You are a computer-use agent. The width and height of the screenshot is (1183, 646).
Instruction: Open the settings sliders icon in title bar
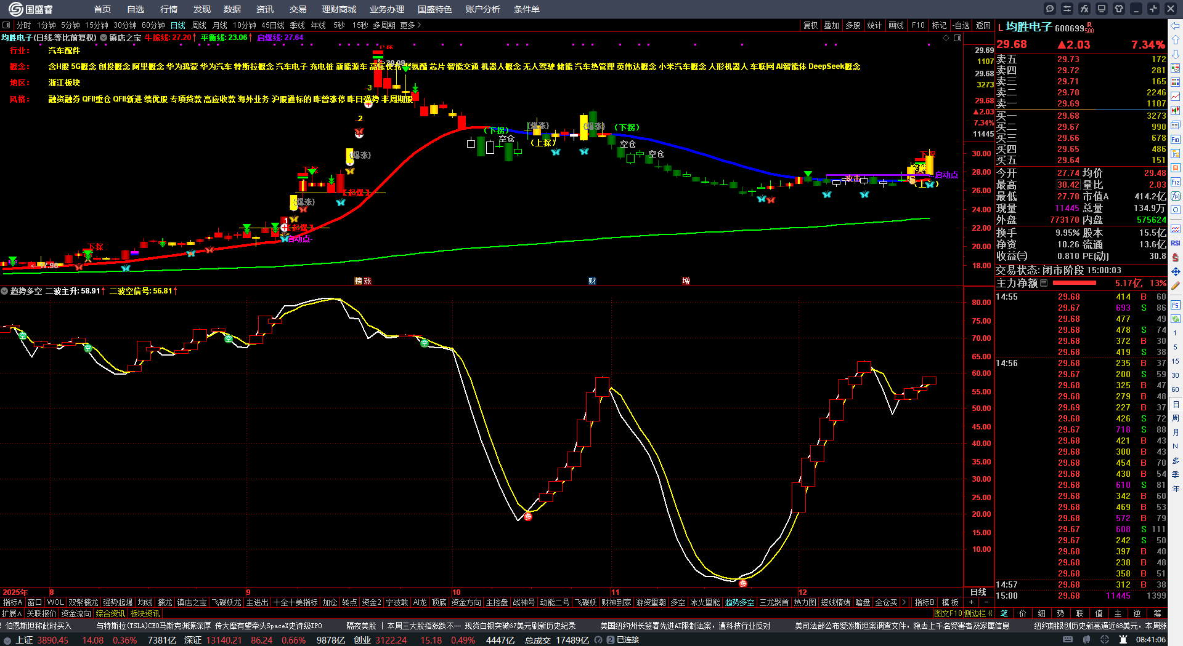pyautogui.click(x=1067, y=9)
